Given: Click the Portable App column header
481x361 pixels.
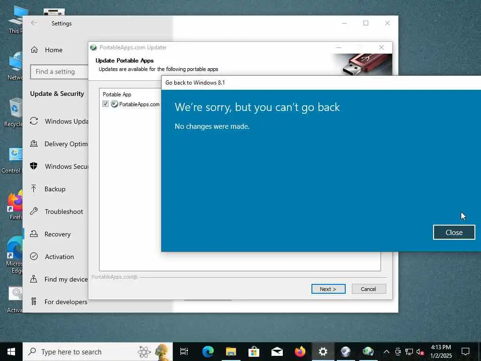Looking at the screenshot, I should 117,94.
